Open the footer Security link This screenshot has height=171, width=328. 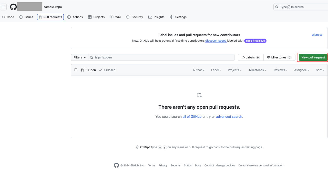coord(176,165)
